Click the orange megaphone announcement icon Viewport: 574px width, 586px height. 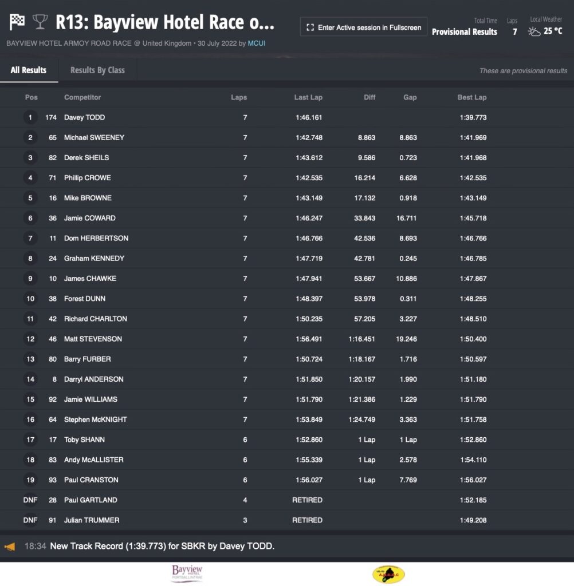[x=10, y=547]
